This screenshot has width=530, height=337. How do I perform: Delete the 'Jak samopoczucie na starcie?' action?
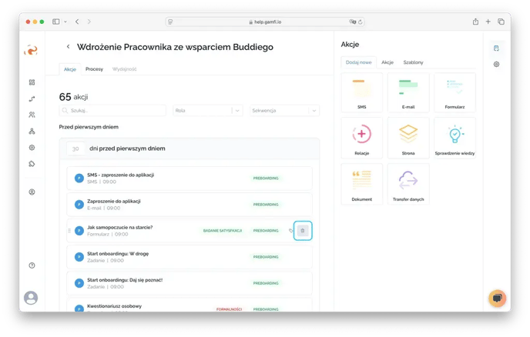pyautogui.click(x=303, y=230)
